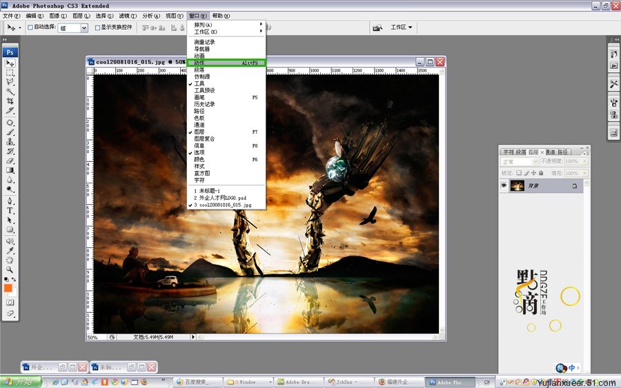The image size is (621, 388).
Task: Select the Eyedropper tool
Action: pyautogui.click(x=10, y=251)
